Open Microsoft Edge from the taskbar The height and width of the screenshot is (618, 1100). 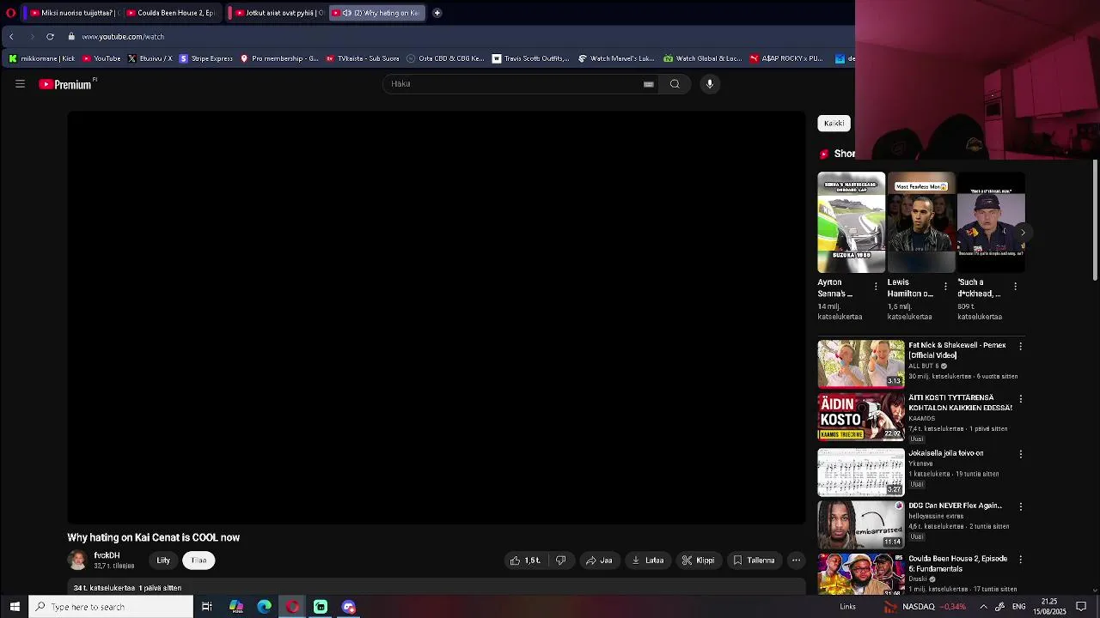click(x=265, y=607)
